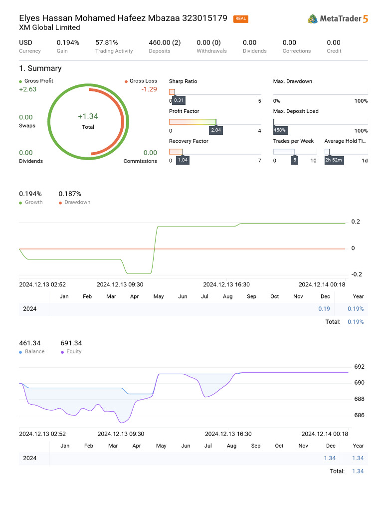383x511 pixels.
Task: Click the 0.19 Dec cell in growth table
Action: coord(324,308)
